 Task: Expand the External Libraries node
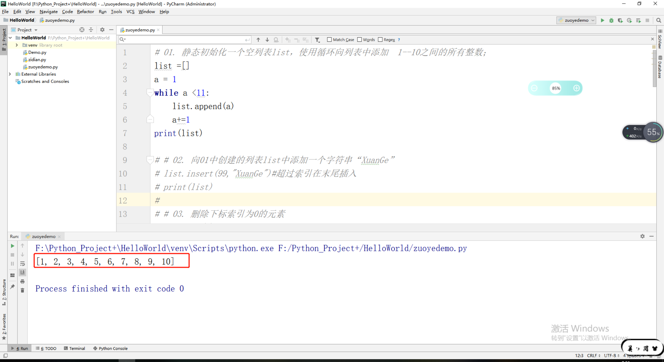(10, 74)
